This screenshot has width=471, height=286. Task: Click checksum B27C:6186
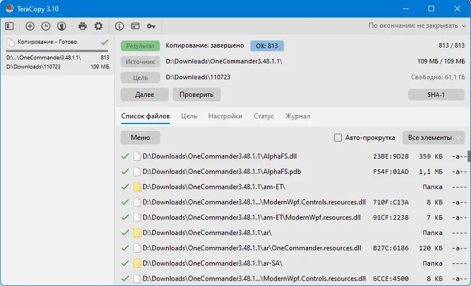pos(391,249)
